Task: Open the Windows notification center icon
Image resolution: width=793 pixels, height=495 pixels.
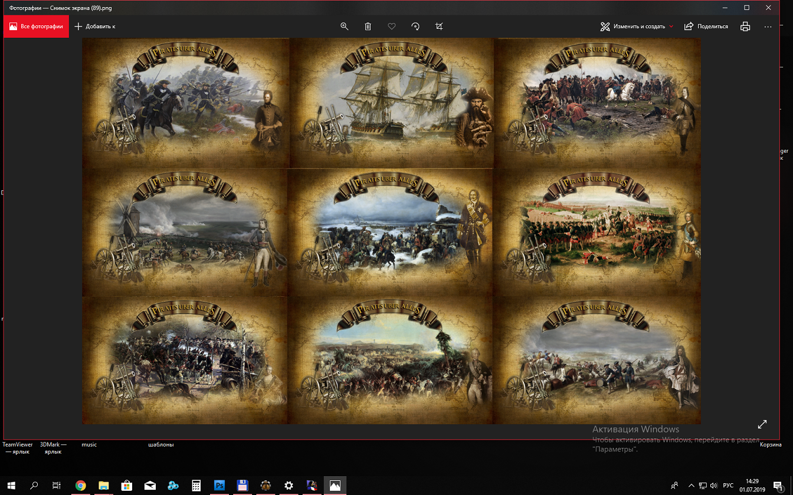Action: 777,486
